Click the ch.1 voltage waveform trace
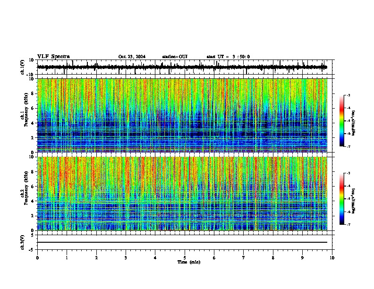This screenshot has height=289, width=374. point(182,67)
